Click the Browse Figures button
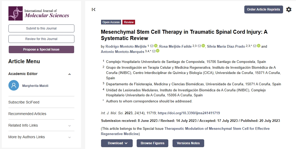Screen dimensions: 296x149 coord(152,143)
